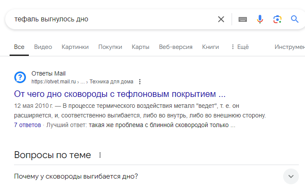Switch to the Веб-версия tab
Viewport: 305px width, 186px height.
176,47
